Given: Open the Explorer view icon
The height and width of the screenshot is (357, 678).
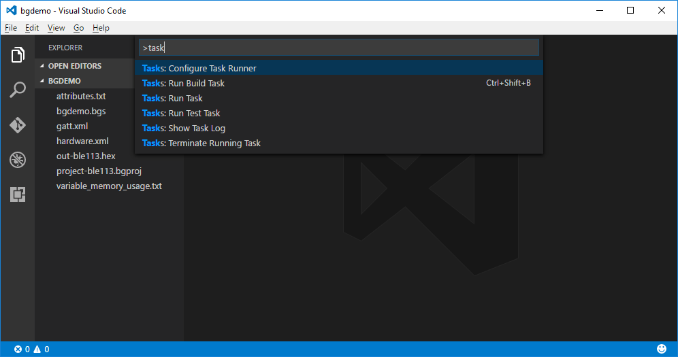Looking at the screenshot, I should (x=18, y=55).
